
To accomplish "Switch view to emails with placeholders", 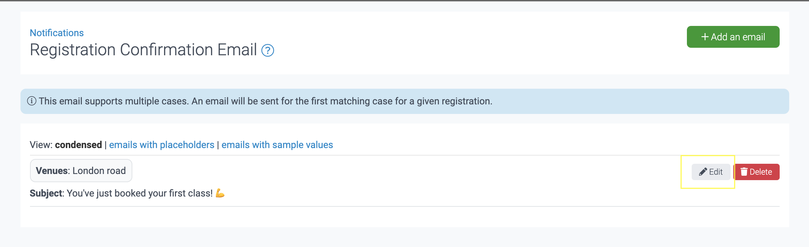I will (x=162, y=145).
